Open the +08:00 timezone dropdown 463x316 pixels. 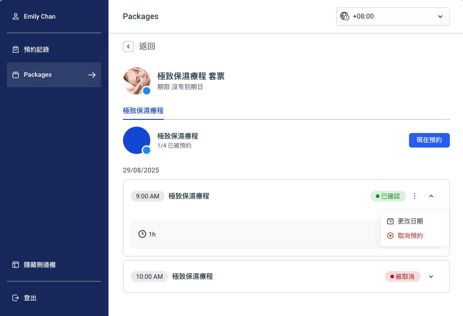click(393, 16)
